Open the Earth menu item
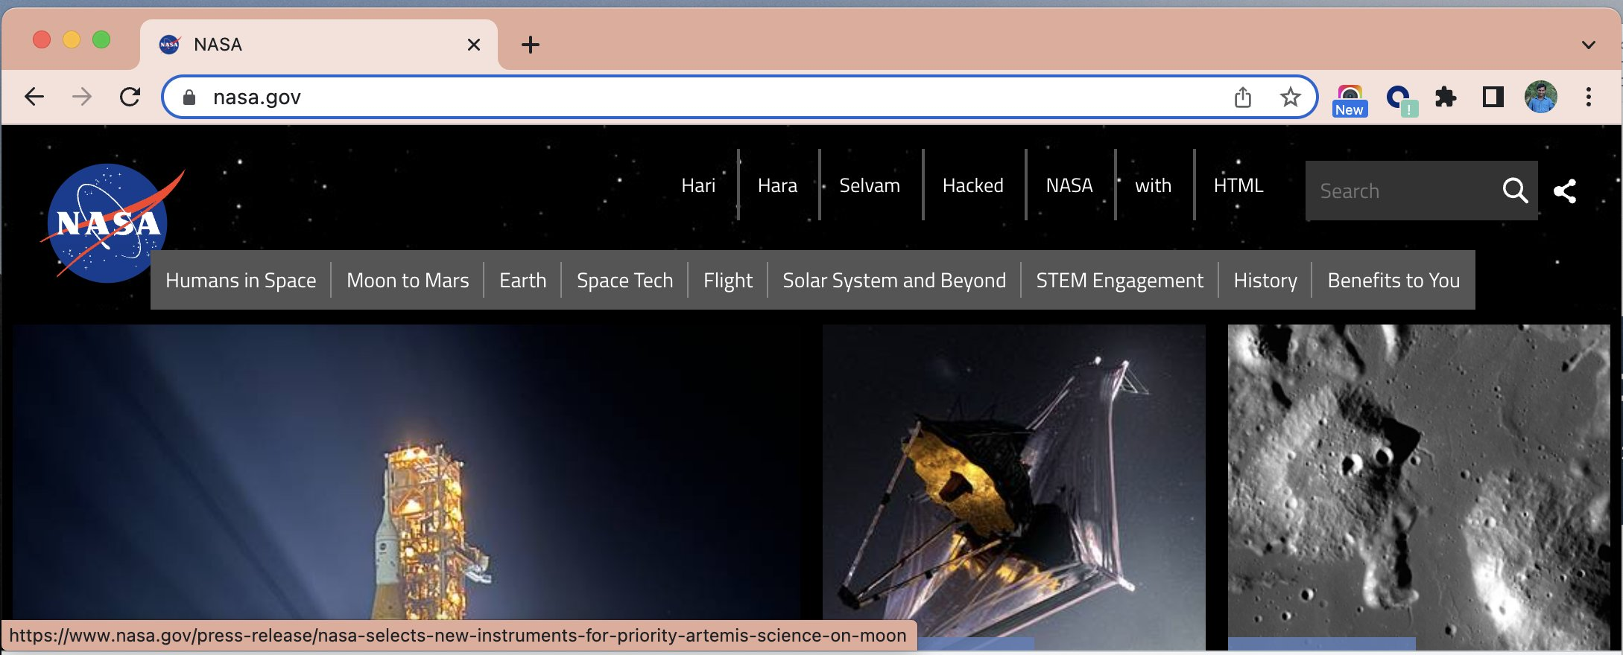This screenshot has width=1623, height=655. coord(522,280)
